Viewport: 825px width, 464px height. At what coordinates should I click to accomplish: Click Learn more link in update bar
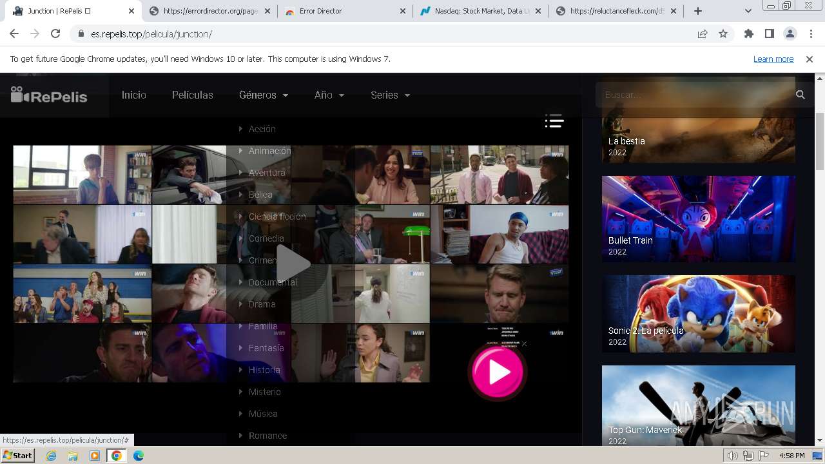click(773, 59)
